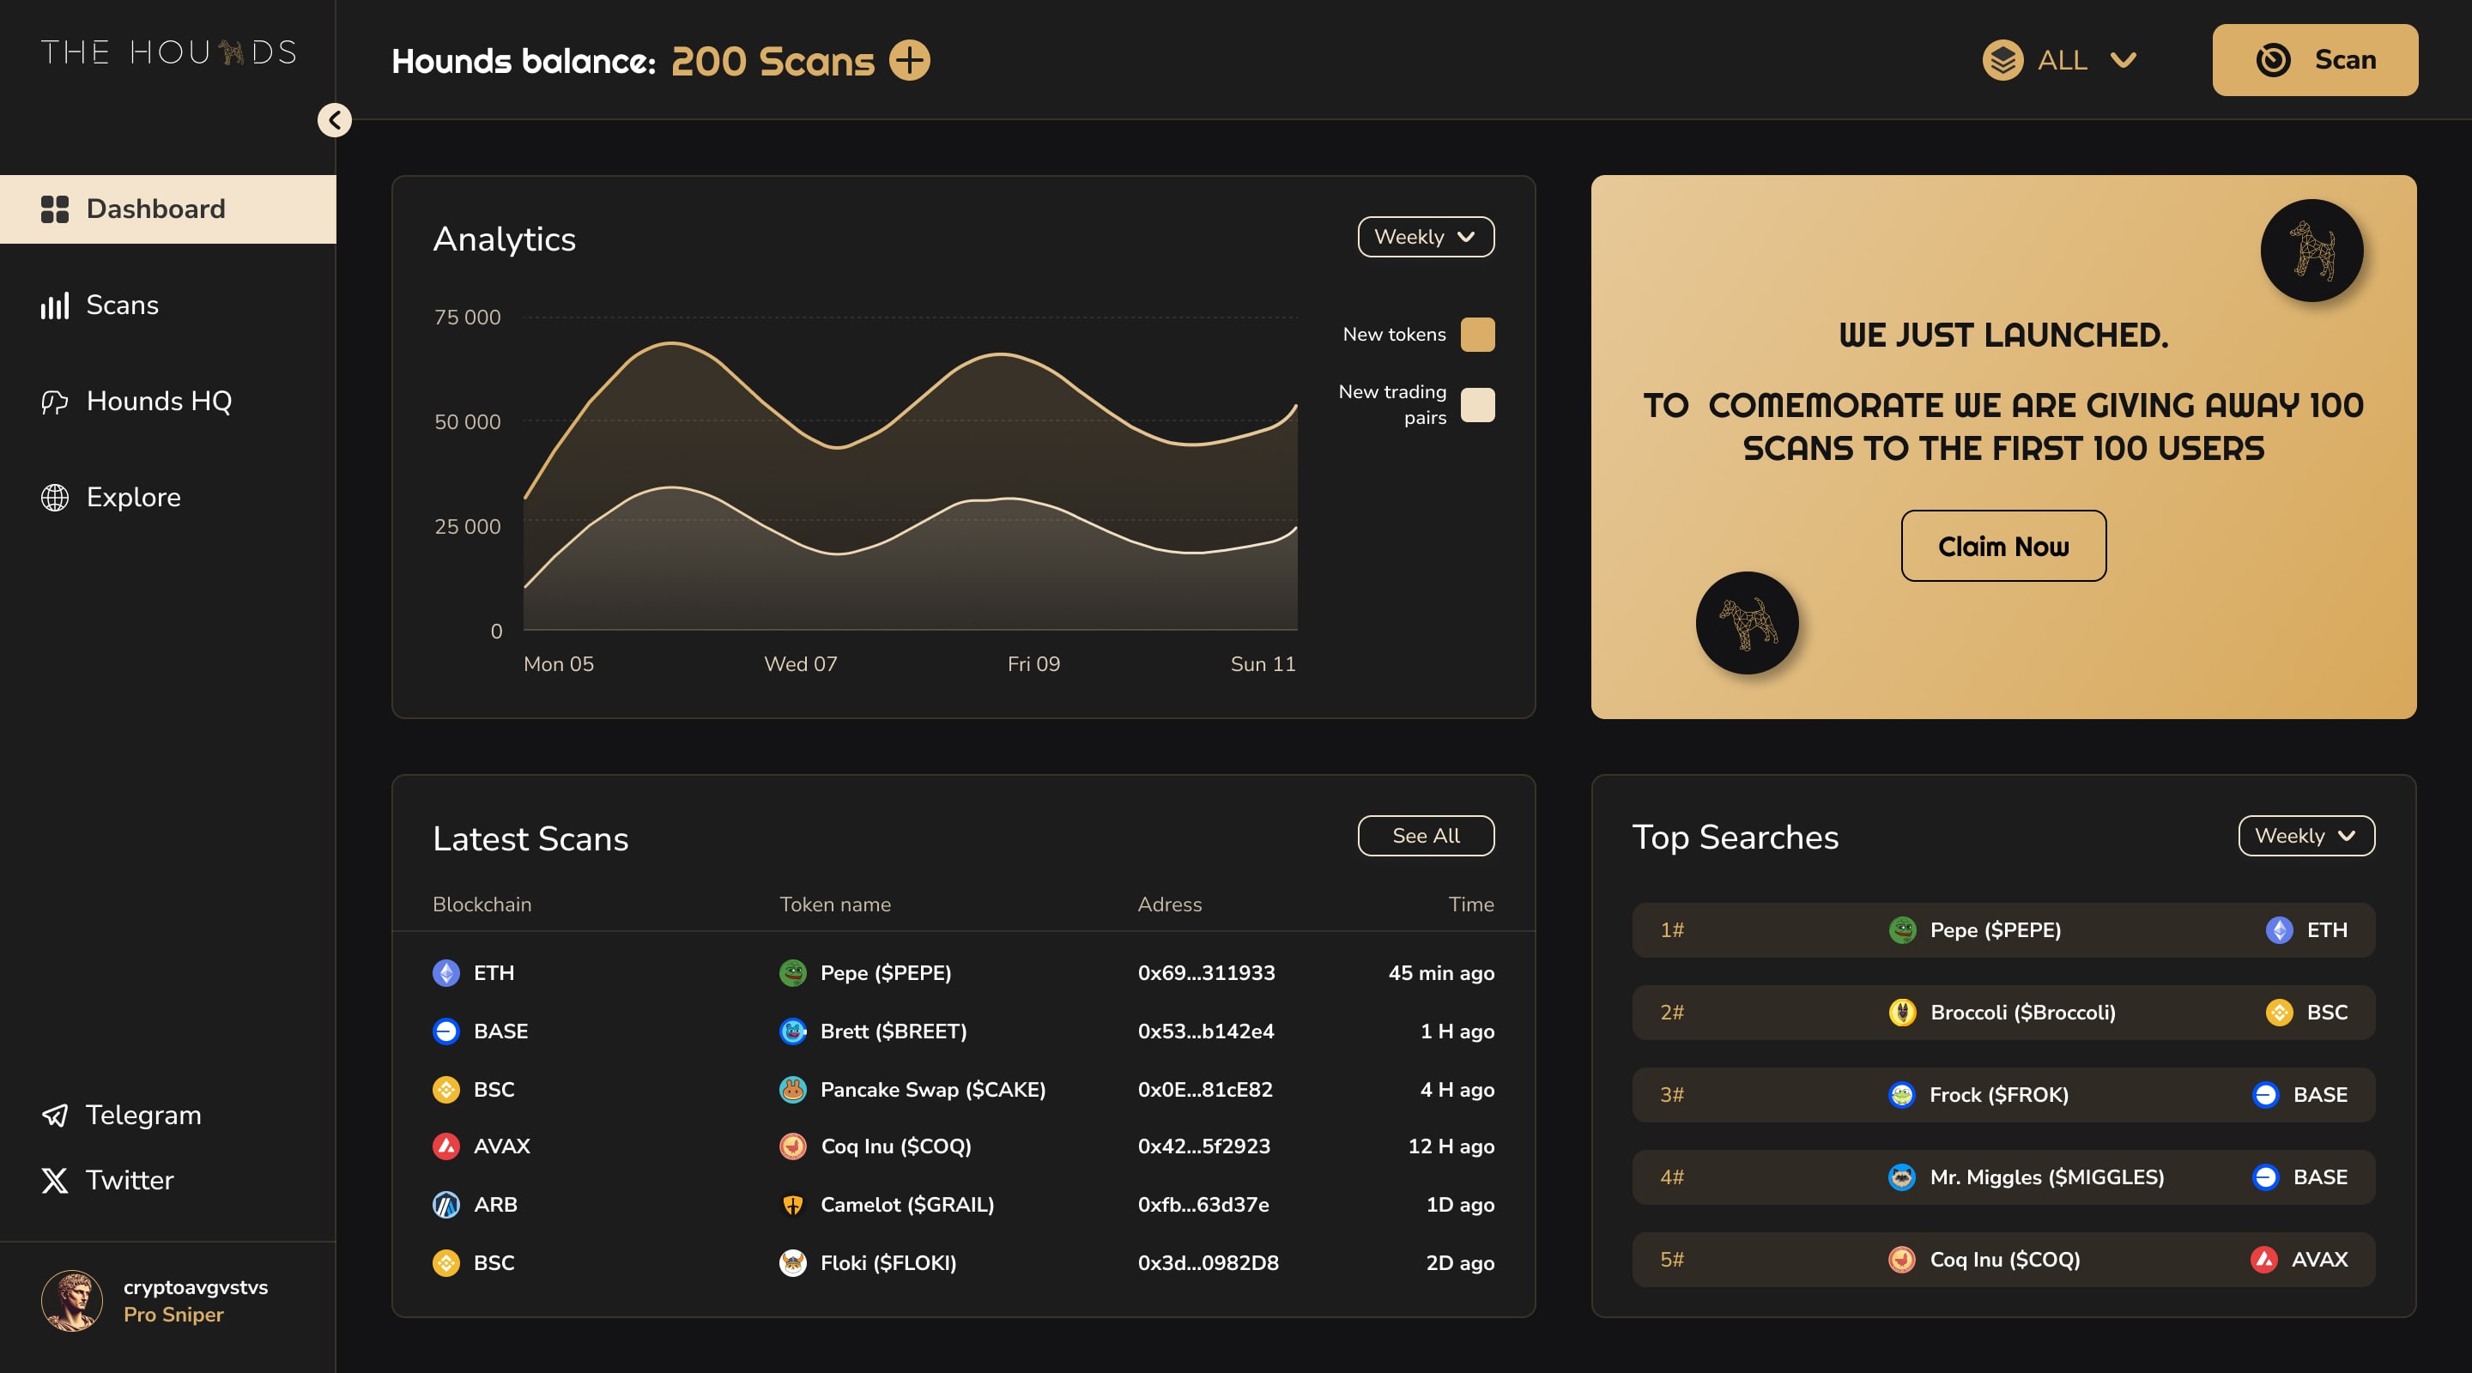Click address 0x0E...81cE82
2472x1373 pixels.
click(1205, 1090)
